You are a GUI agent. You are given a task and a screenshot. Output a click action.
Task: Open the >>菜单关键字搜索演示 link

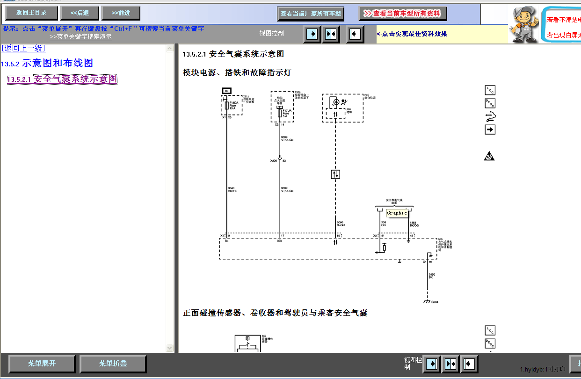point(80,37)
